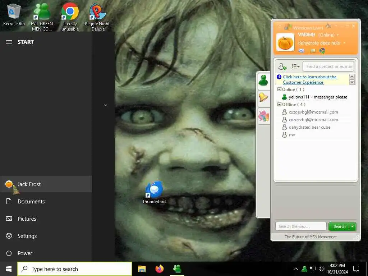
Task: Open Power options in Start menu
Action: coord(46,253)
